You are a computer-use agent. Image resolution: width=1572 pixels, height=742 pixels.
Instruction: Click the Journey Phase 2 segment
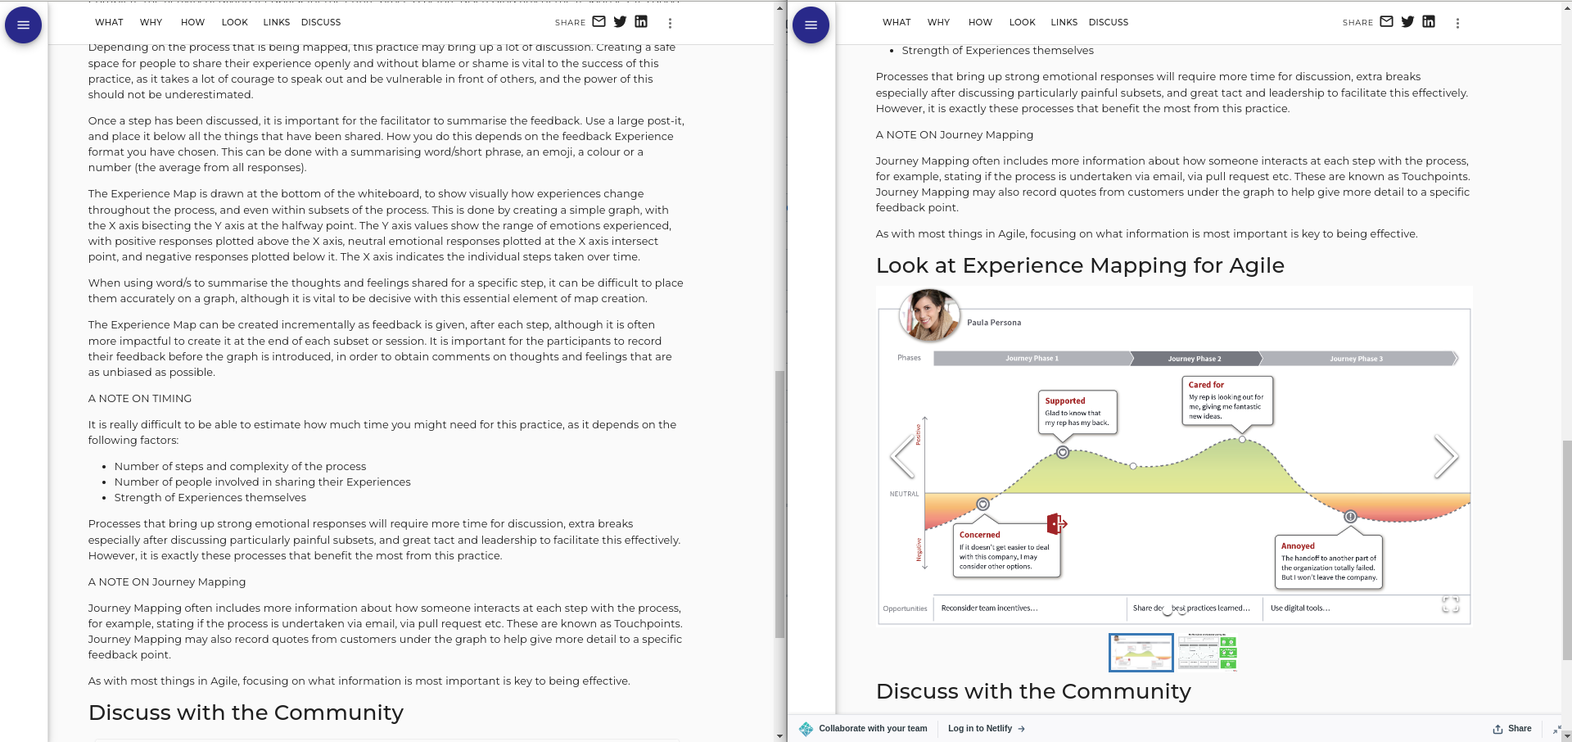[x=1195, y=358]
